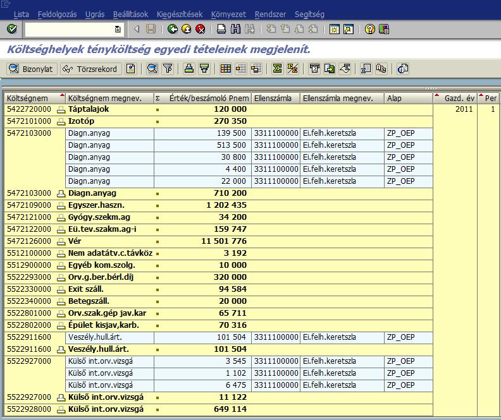This screenshot has width=501, height=420.
Task: Expand the Egyszer.haszn. subtotal row
Action: (61, 206)
